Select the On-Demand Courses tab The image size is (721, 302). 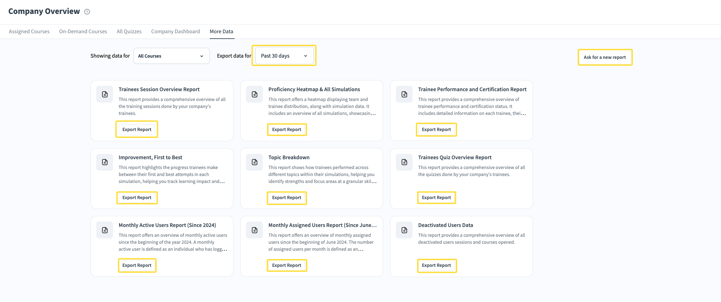pyautogui.click(x=83, y=31)
